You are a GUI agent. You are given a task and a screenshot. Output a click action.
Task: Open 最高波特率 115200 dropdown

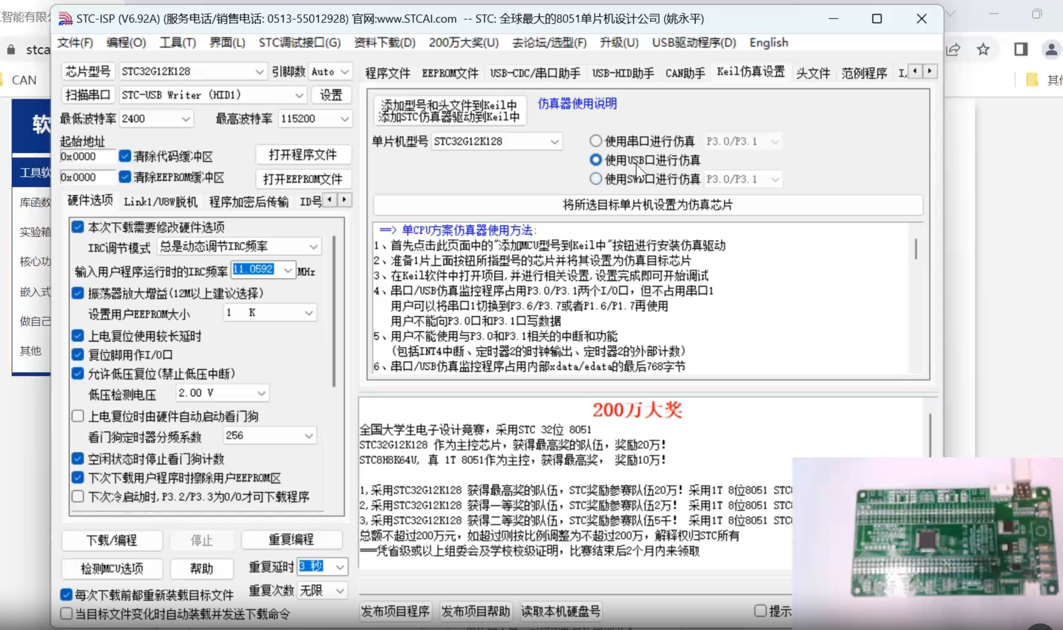click(315, 118)
